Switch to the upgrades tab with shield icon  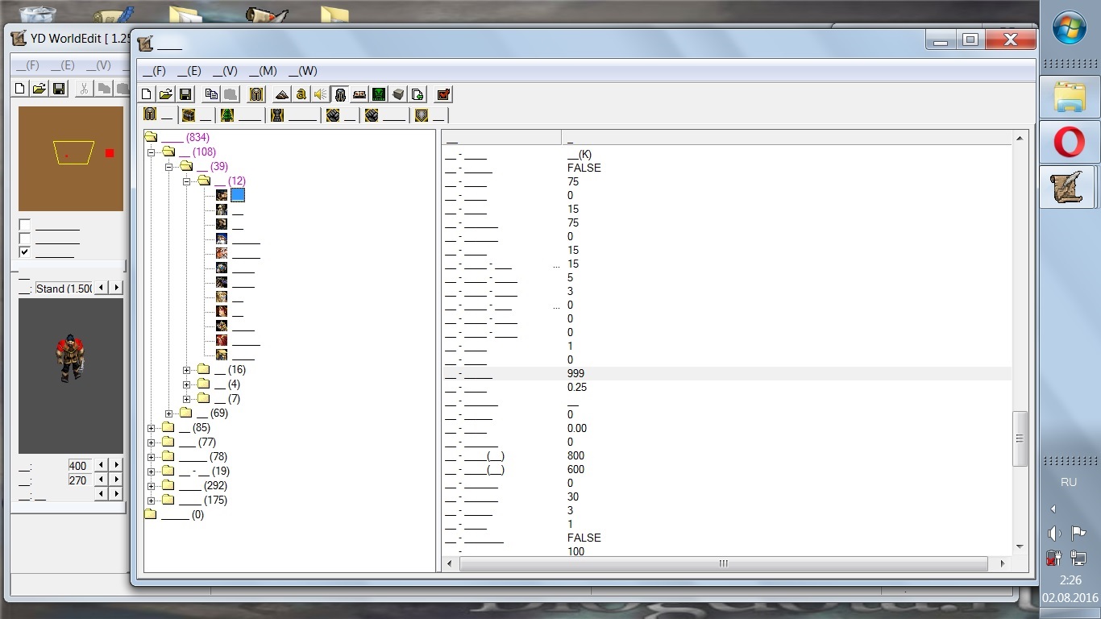(430, 115)
